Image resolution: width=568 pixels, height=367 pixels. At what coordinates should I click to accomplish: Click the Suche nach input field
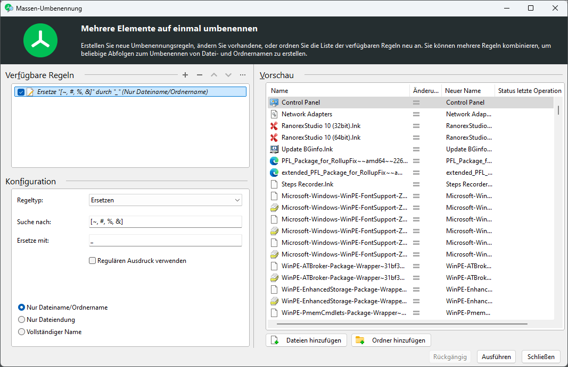point(166,221)
